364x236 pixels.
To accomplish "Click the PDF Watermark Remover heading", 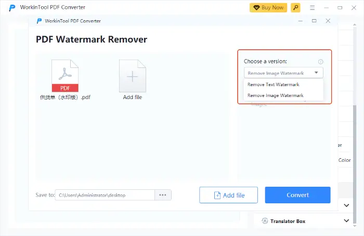I will [x=92, y=39].
